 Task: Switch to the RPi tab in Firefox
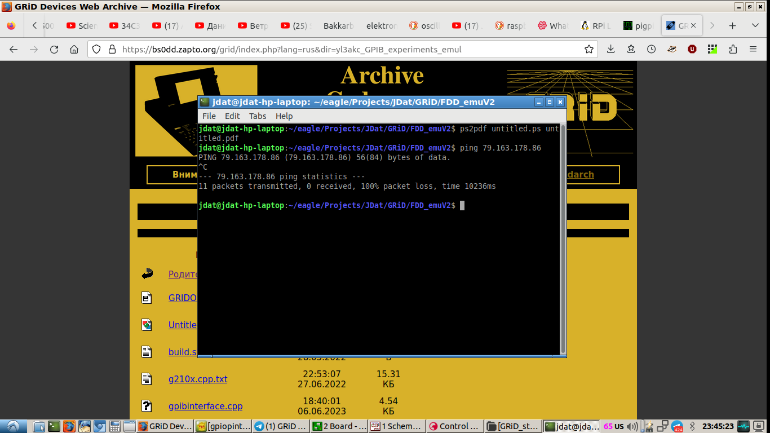(x=596, y=25)
